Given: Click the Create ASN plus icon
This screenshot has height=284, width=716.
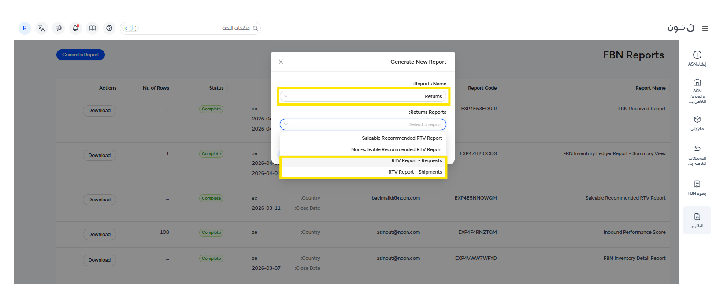Looking at the screenshot, I should (697, 55).
